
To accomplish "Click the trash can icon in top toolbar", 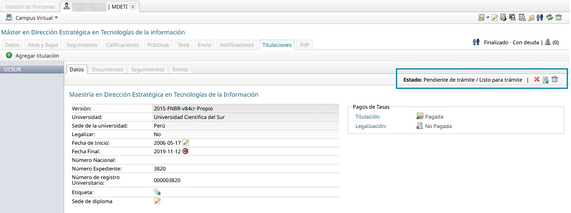I will coord(559,18).
